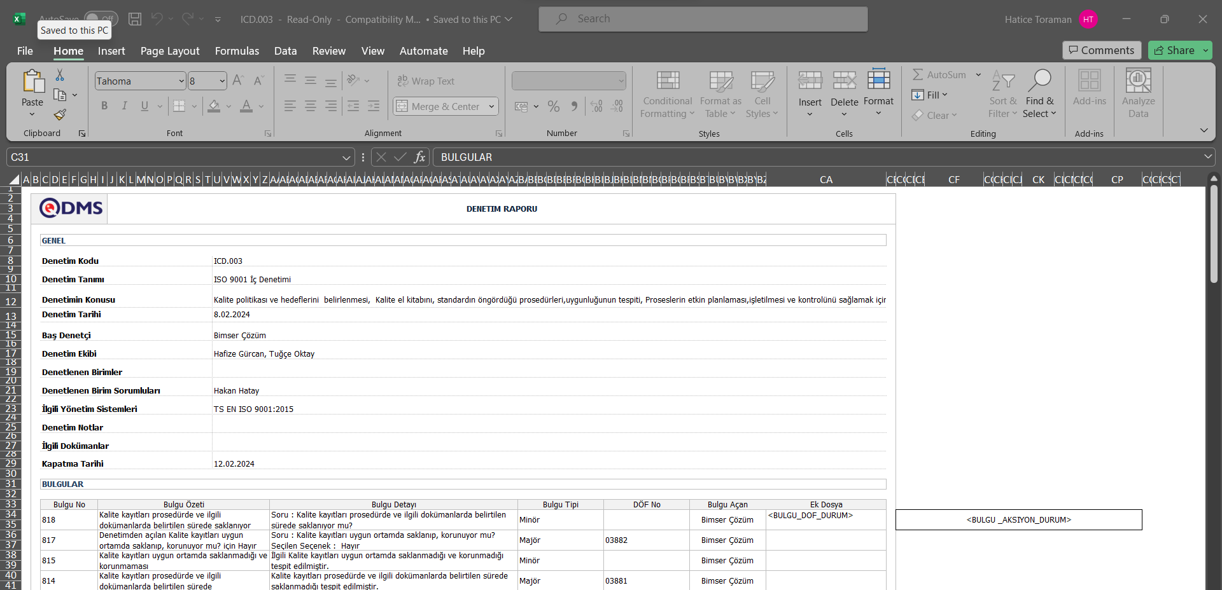This screenshot has width=1222, height=590.
Task: Select the Select All corner triangle
Action: point(14,180)
